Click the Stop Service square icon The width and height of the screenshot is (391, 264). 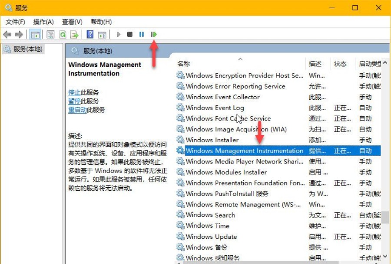129,34
